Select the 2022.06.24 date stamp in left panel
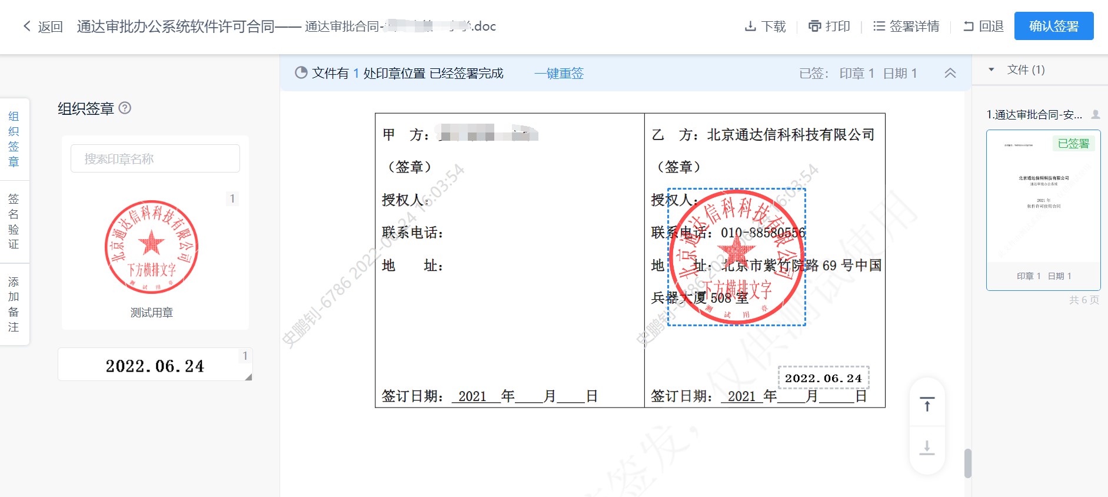The width and height of the screenshot is (1108, 497). coord(155,365)
